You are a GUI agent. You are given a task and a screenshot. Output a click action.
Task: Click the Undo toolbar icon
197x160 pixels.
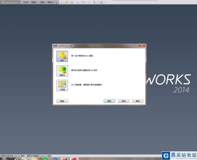click(x=83, y=2)
